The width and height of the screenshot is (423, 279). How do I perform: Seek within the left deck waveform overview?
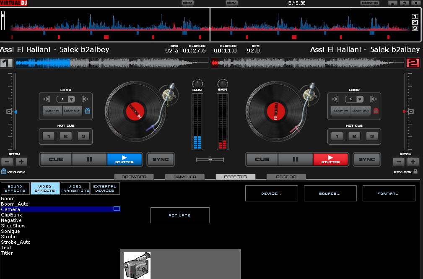(112, 63)
